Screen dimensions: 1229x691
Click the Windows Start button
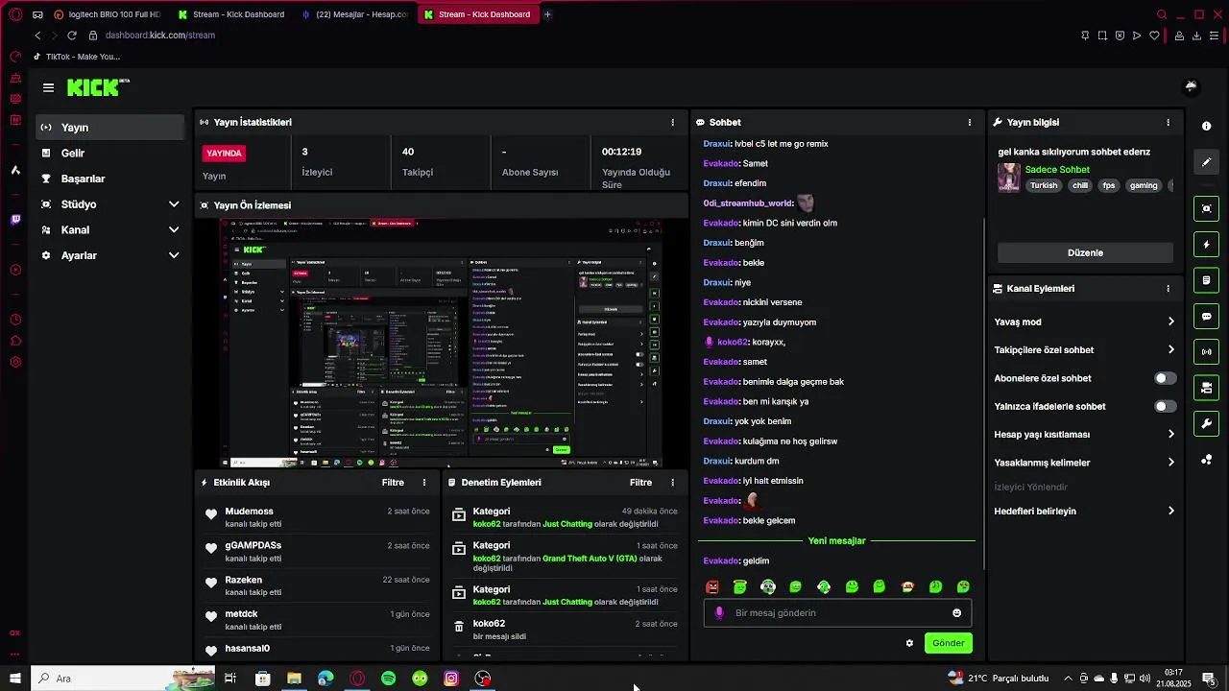[14, 679]
